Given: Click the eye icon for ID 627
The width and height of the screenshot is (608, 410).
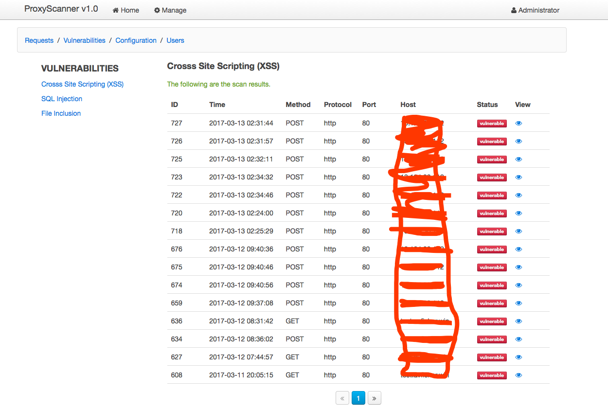Looking at the screenshot, I should pyautogui.click(x=519, y=357).
